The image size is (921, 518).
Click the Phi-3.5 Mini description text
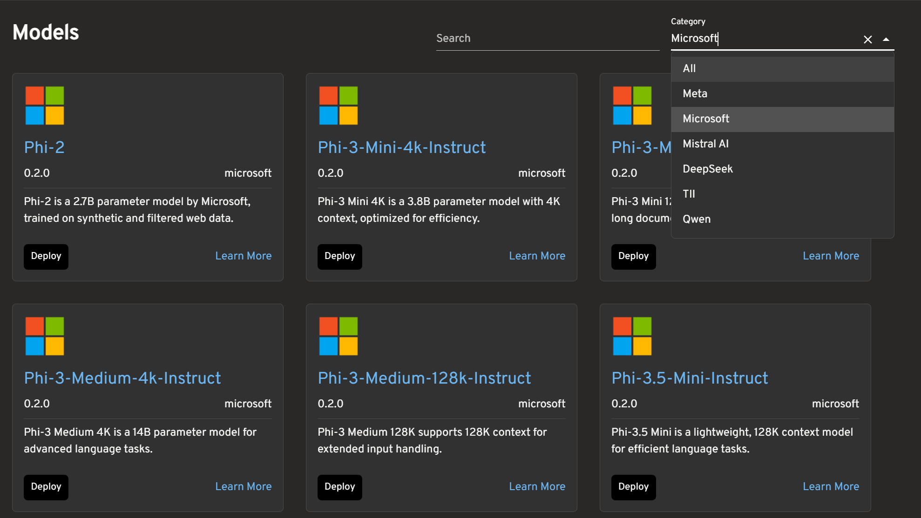point(732,440)
